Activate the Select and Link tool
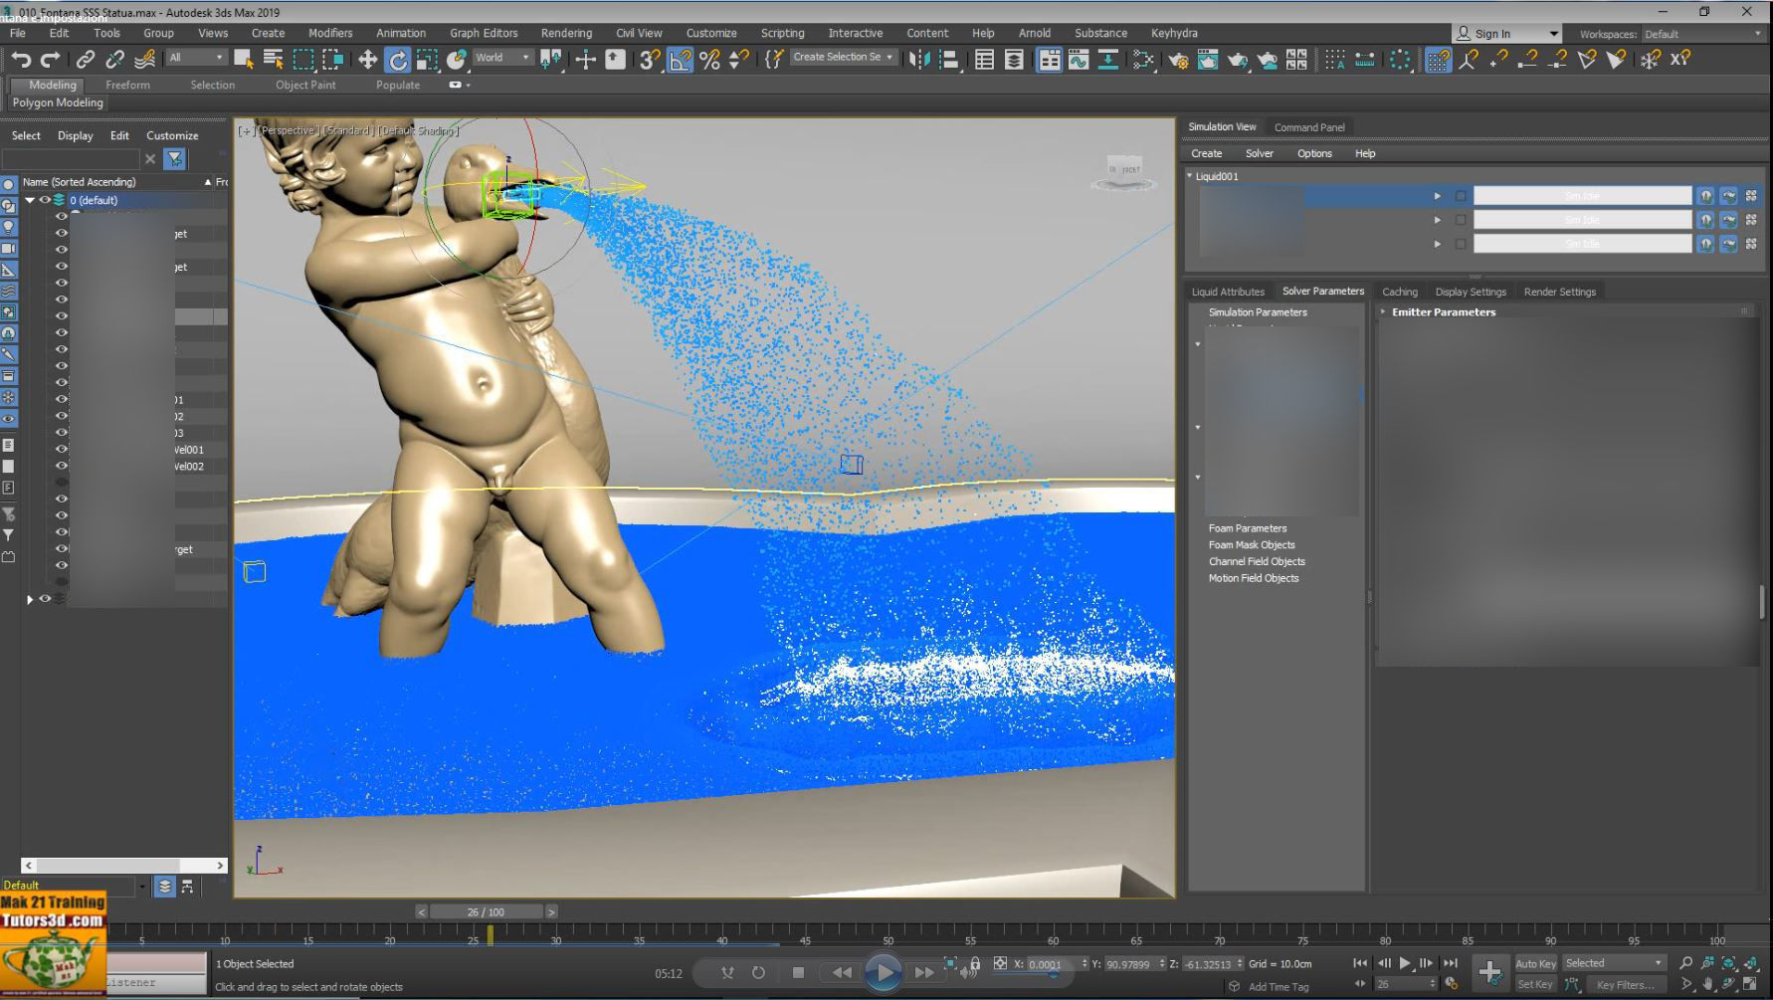The height and width of the screenshot is (1000, 1773). (86, 60)
